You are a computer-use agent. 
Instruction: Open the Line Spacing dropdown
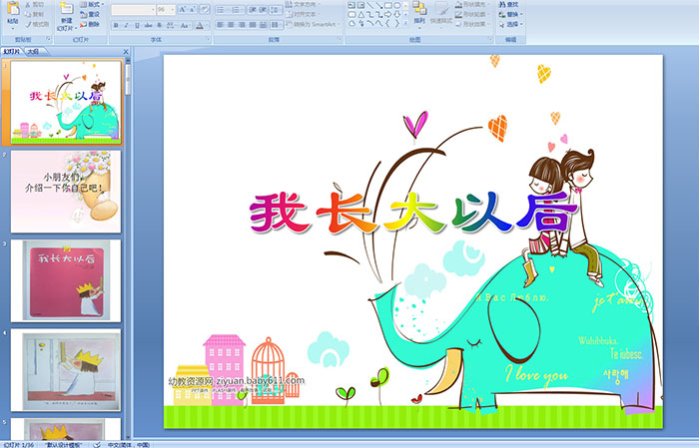277,9
